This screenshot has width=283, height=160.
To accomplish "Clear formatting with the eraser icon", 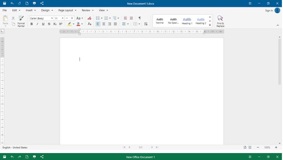I will click(89, 18).
